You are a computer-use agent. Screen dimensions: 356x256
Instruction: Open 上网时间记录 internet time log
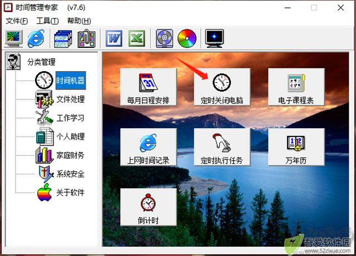click(x=149, y=147)
